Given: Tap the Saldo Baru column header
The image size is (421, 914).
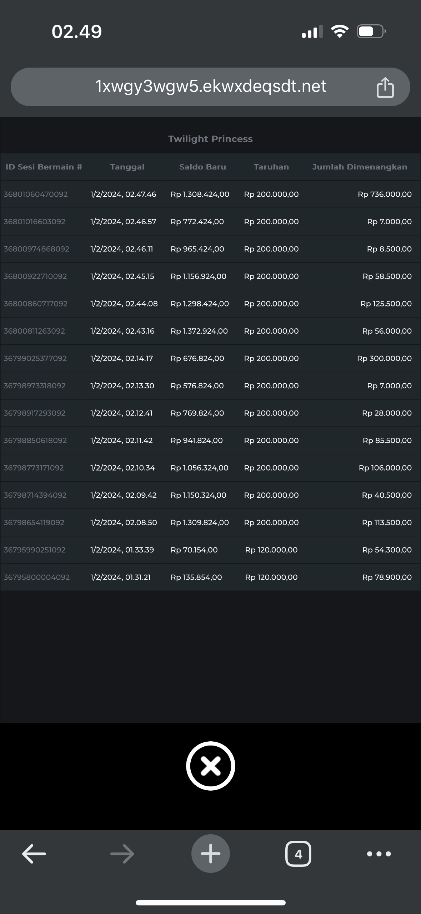Looking at the screenshot, I should 202,167.
